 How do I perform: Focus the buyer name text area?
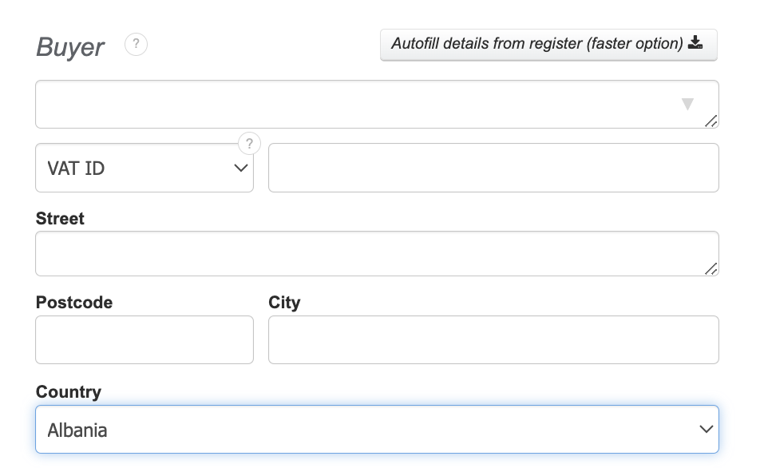click(351, 104)
